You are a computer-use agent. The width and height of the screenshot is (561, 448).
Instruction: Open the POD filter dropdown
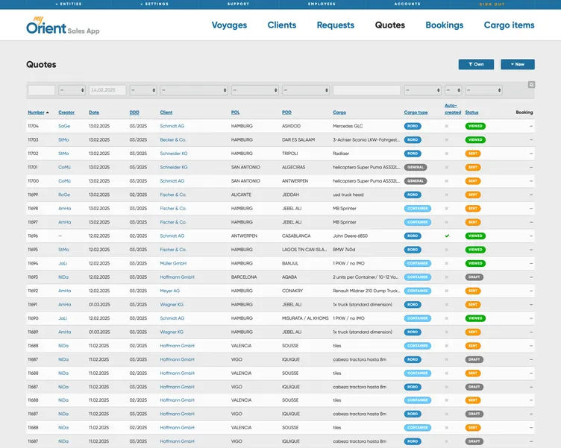[x=306, y=90]
